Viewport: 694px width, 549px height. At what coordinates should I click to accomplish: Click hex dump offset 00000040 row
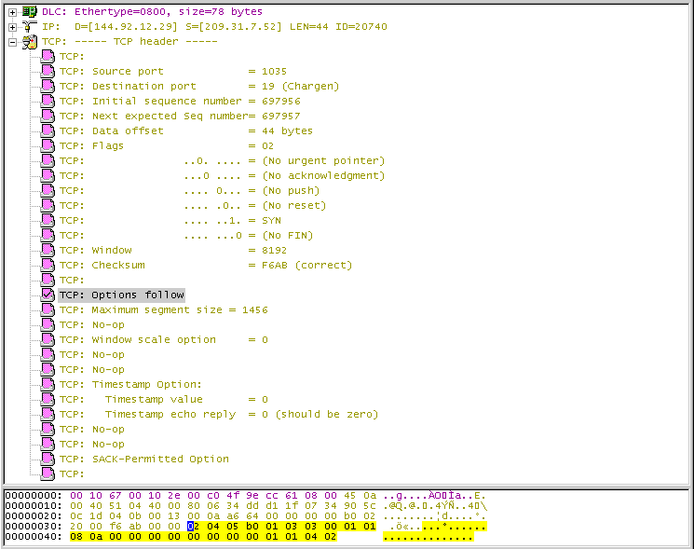tap(32, 537)
